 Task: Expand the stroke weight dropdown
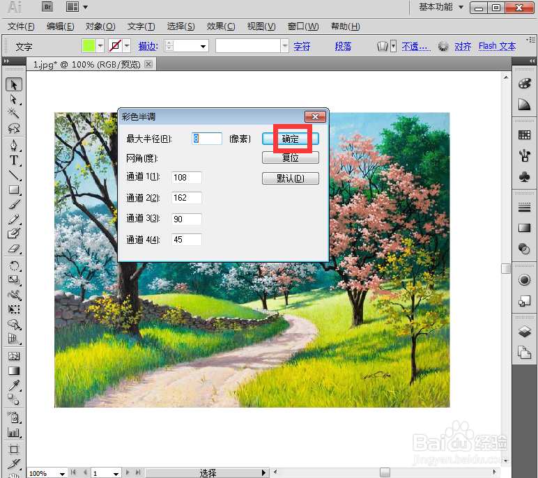click(x=203, y=46)
